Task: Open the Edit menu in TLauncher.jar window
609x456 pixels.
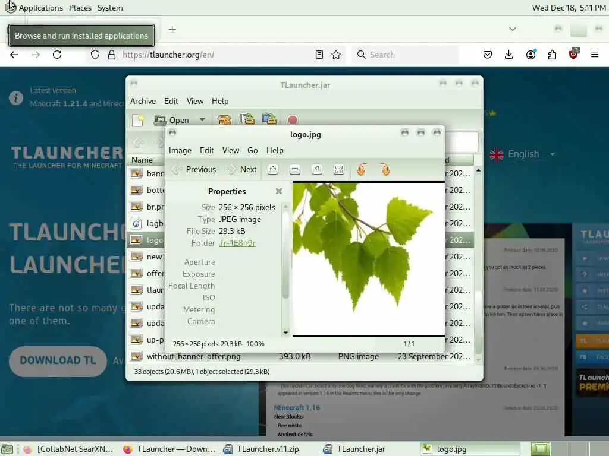Action: coord(171,101)
